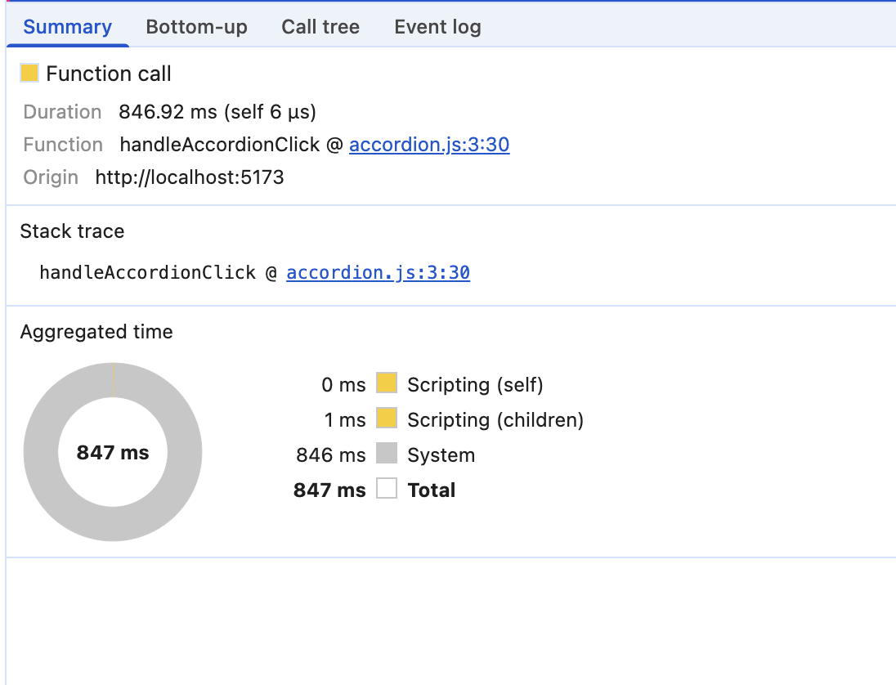This screenshot has height=685, width=896.
Task: Click the 846 ms System time value
Action: coord(330,455)
